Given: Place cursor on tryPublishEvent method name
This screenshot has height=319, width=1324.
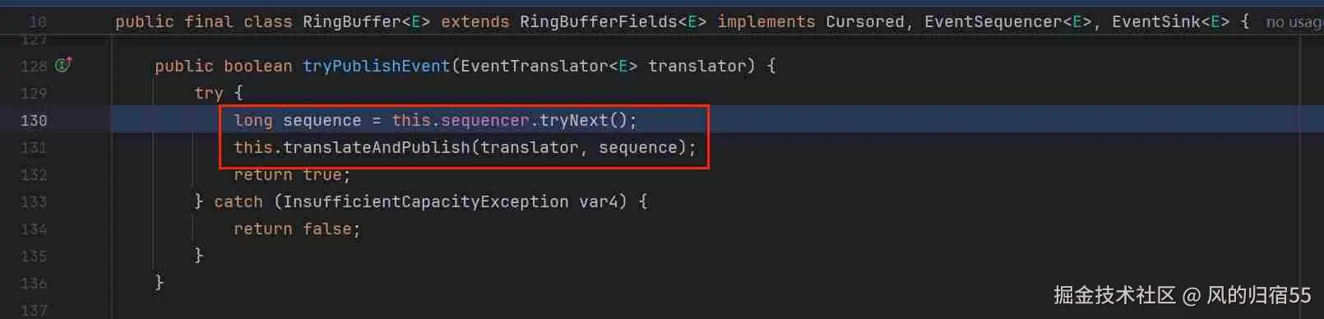Looking at the screenshot, I should coord(376,66).
